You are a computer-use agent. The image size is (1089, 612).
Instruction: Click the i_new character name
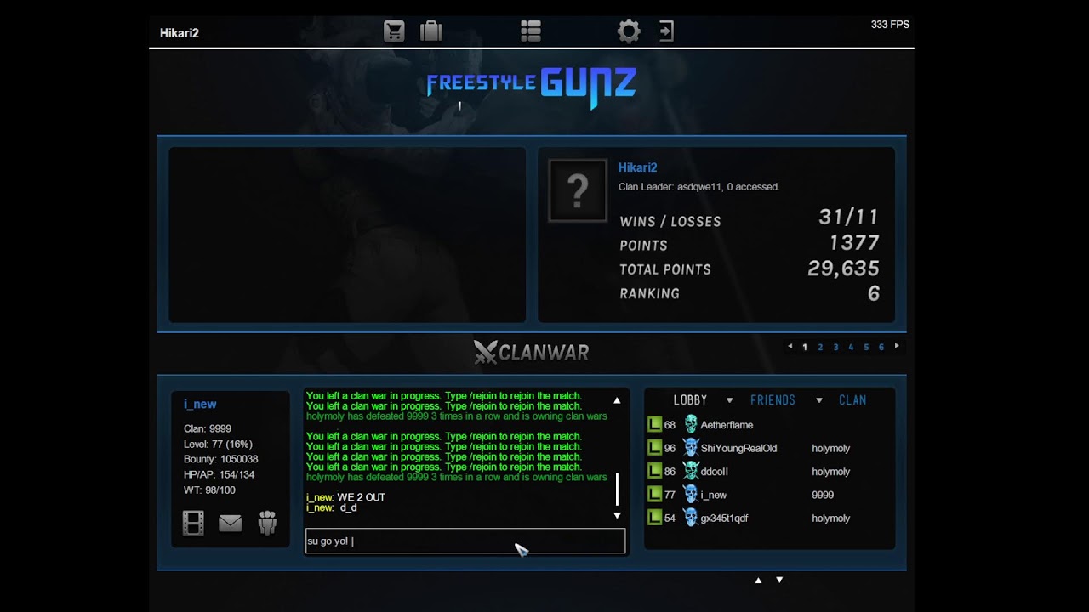coord(200,404)
